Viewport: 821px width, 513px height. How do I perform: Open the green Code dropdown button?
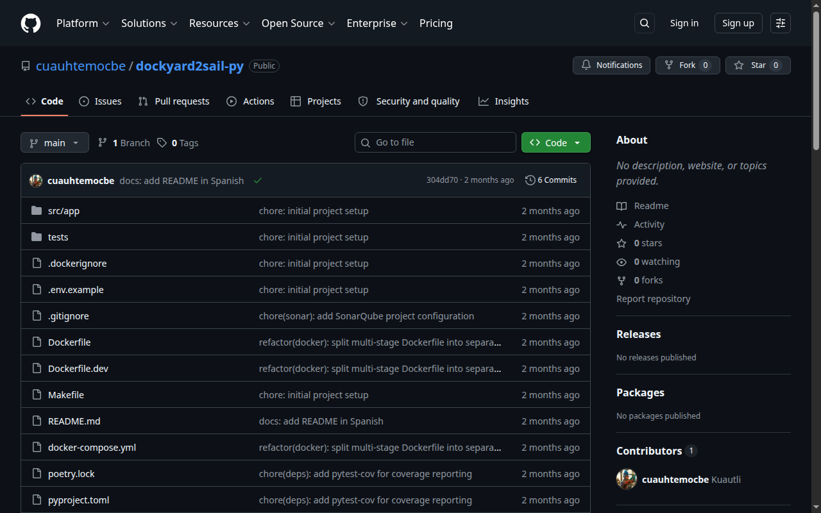(556, 142)
